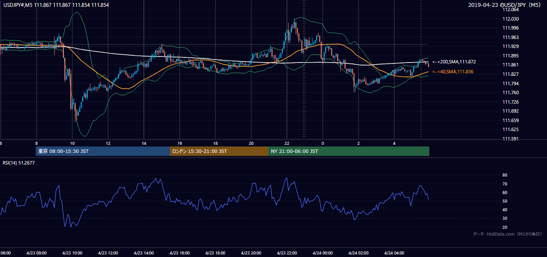Click hour tick 0 under price chart
Screen dimensions: 547x257
pos(323,143)
